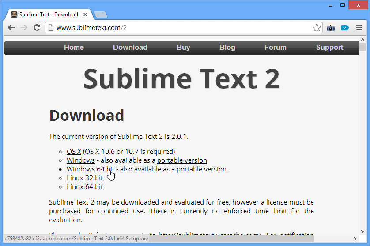370x246 pixels.
Task: Click the Sublime Text 2 page title
Action: tap(182, 79)
